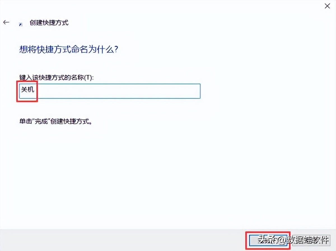Click the hint text 单击"完成"创建快捷方式
Viewport: 336px width, 251px height.
[55, 122]
